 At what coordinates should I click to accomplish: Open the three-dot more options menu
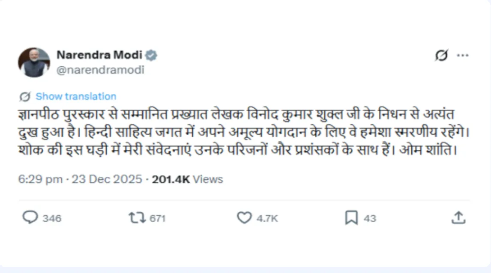[463, 56]
